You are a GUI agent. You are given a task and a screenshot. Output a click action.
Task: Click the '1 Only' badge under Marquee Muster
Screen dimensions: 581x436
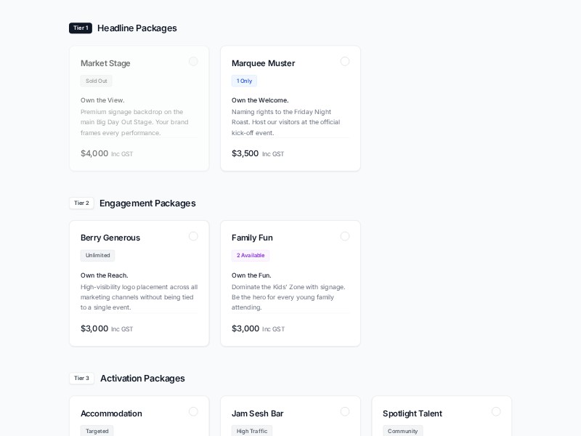(244, 81)
